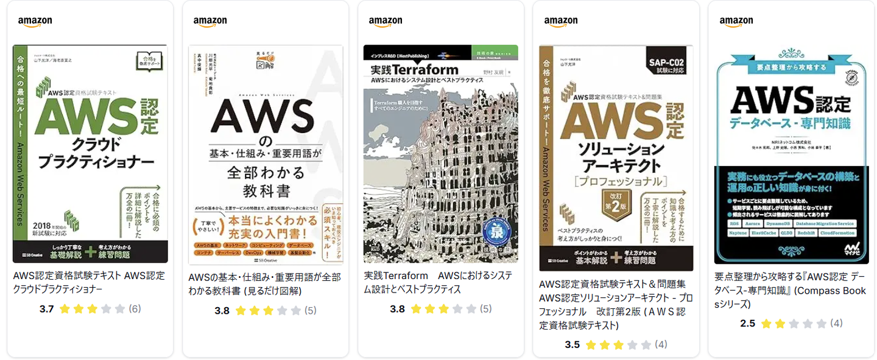Click the title link ソリューションアーキテクト 改訂第2版
Screen dimensions: 877x360
coord(616,305)
